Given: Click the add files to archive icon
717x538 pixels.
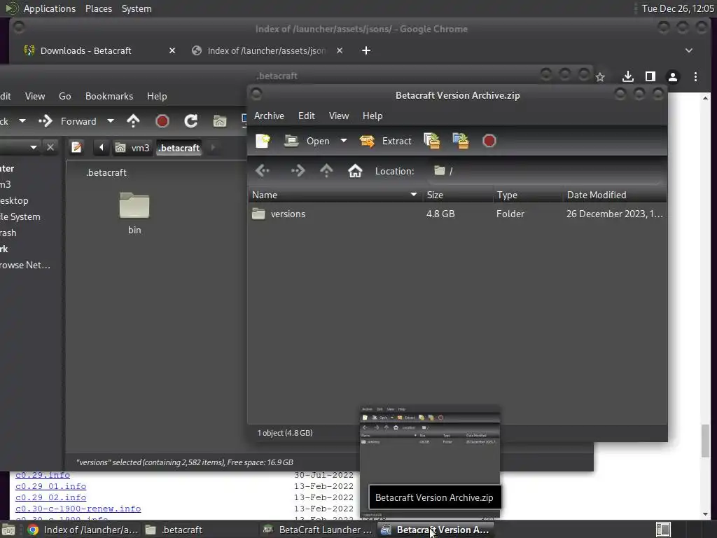Looking at the screenshot, I should coord(431,141).
